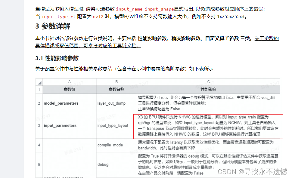Click the red input_name code text
This screenshot has height=178, width=292.
tap(129, 9)
